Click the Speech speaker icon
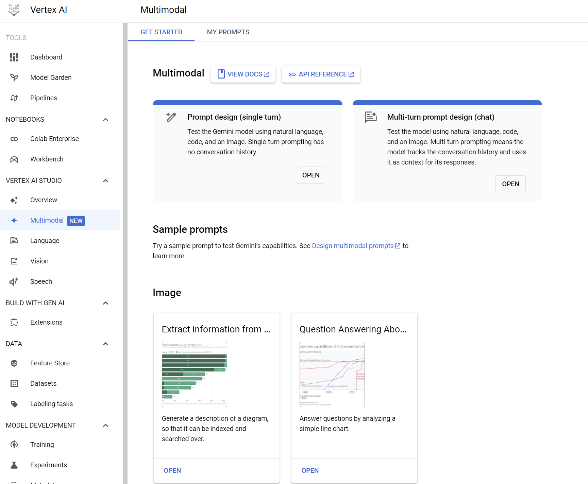The image size is (588, 484). [x=14, y=281]
